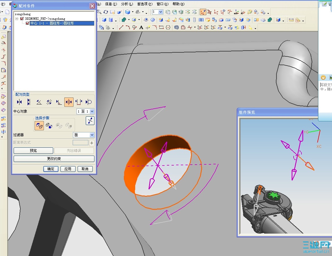Select the Tangent constraint type icon
Screen dimensions: 332x256
point(88,102)
